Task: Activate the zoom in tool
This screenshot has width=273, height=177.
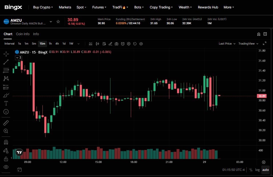Action: click(x=6, y=131)
